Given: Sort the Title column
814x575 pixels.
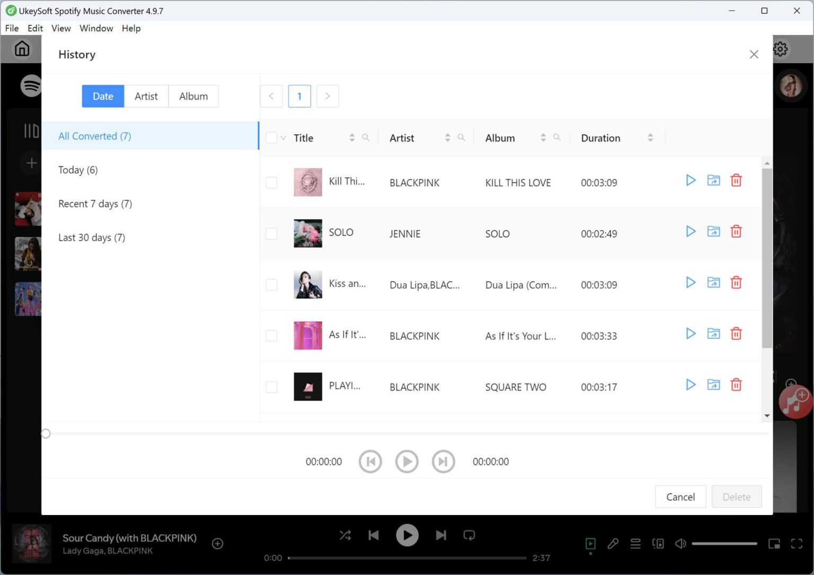Looking at the screenshot, I should [x=352, y=137].
